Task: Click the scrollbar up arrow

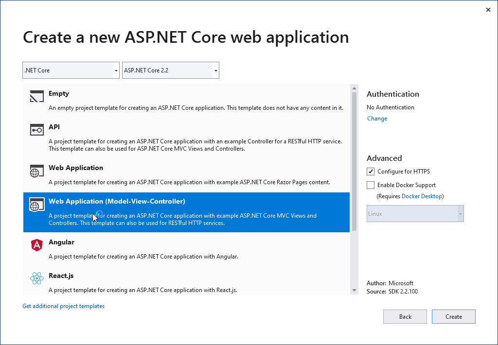Action: [354, 88]
